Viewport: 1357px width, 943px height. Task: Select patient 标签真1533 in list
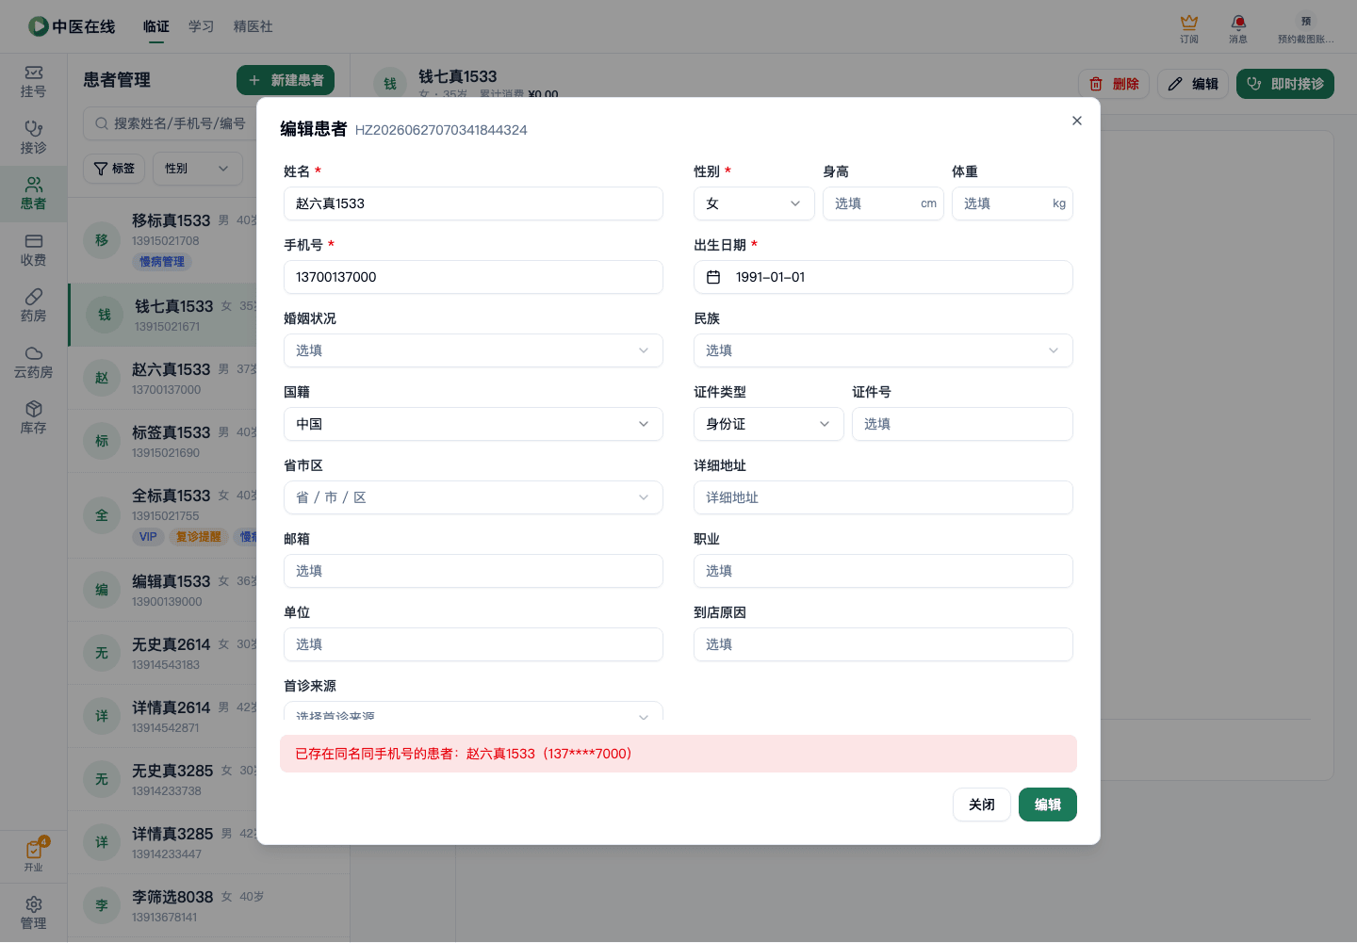click(x=162, y=441)
